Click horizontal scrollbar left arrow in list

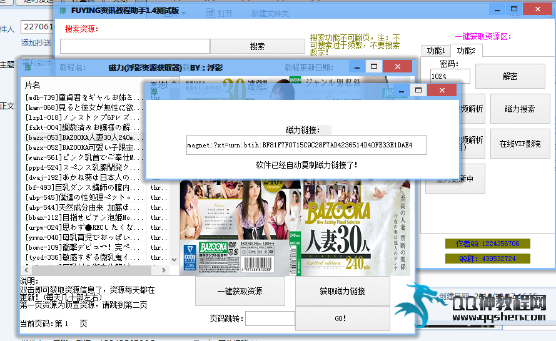26,270
